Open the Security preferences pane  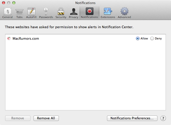pyautogui.click(x=61, y=13)
